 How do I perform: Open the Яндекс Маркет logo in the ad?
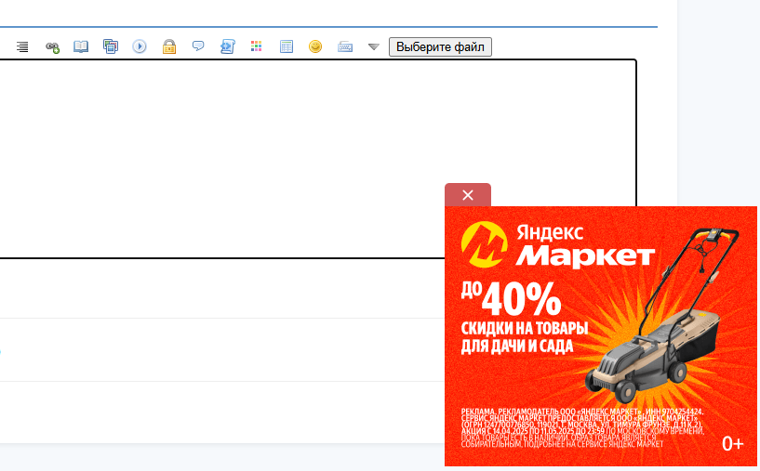click(558, 244)
